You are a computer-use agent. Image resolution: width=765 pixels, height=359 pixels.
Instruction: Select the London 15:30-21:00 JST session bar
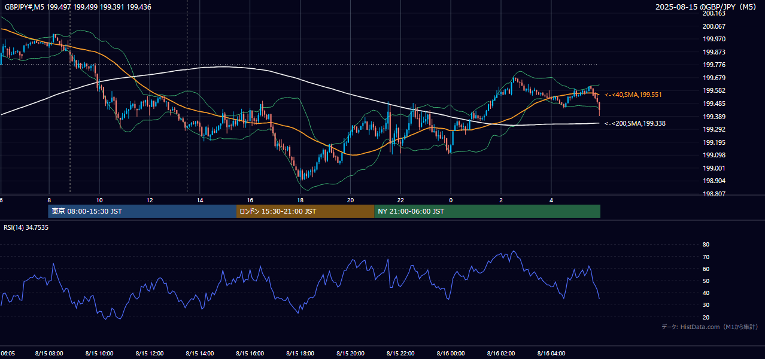point(305,211)
